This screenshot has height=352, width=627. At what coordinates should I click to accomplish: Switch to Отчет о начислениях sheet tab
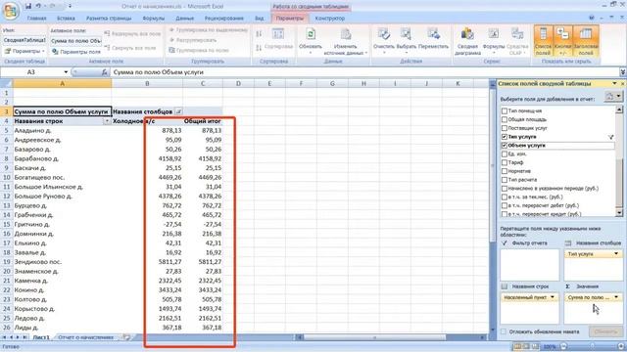85,337
